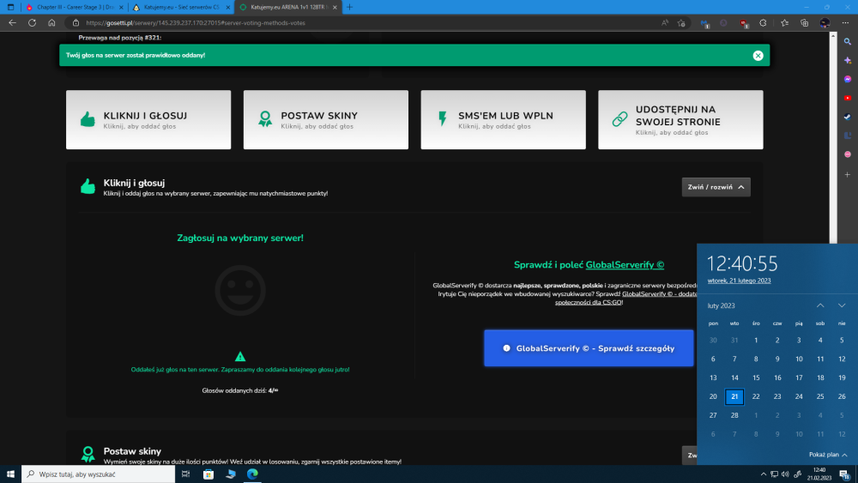Open the Windows Start menu
Screen dimensions: 858x483
10,474
